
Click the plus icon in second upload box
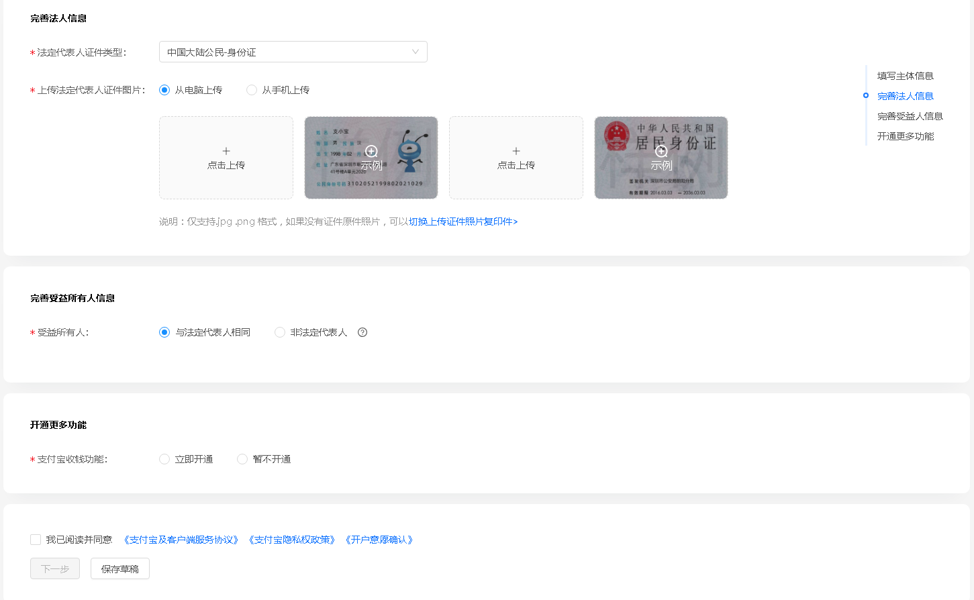coord(516,151)
